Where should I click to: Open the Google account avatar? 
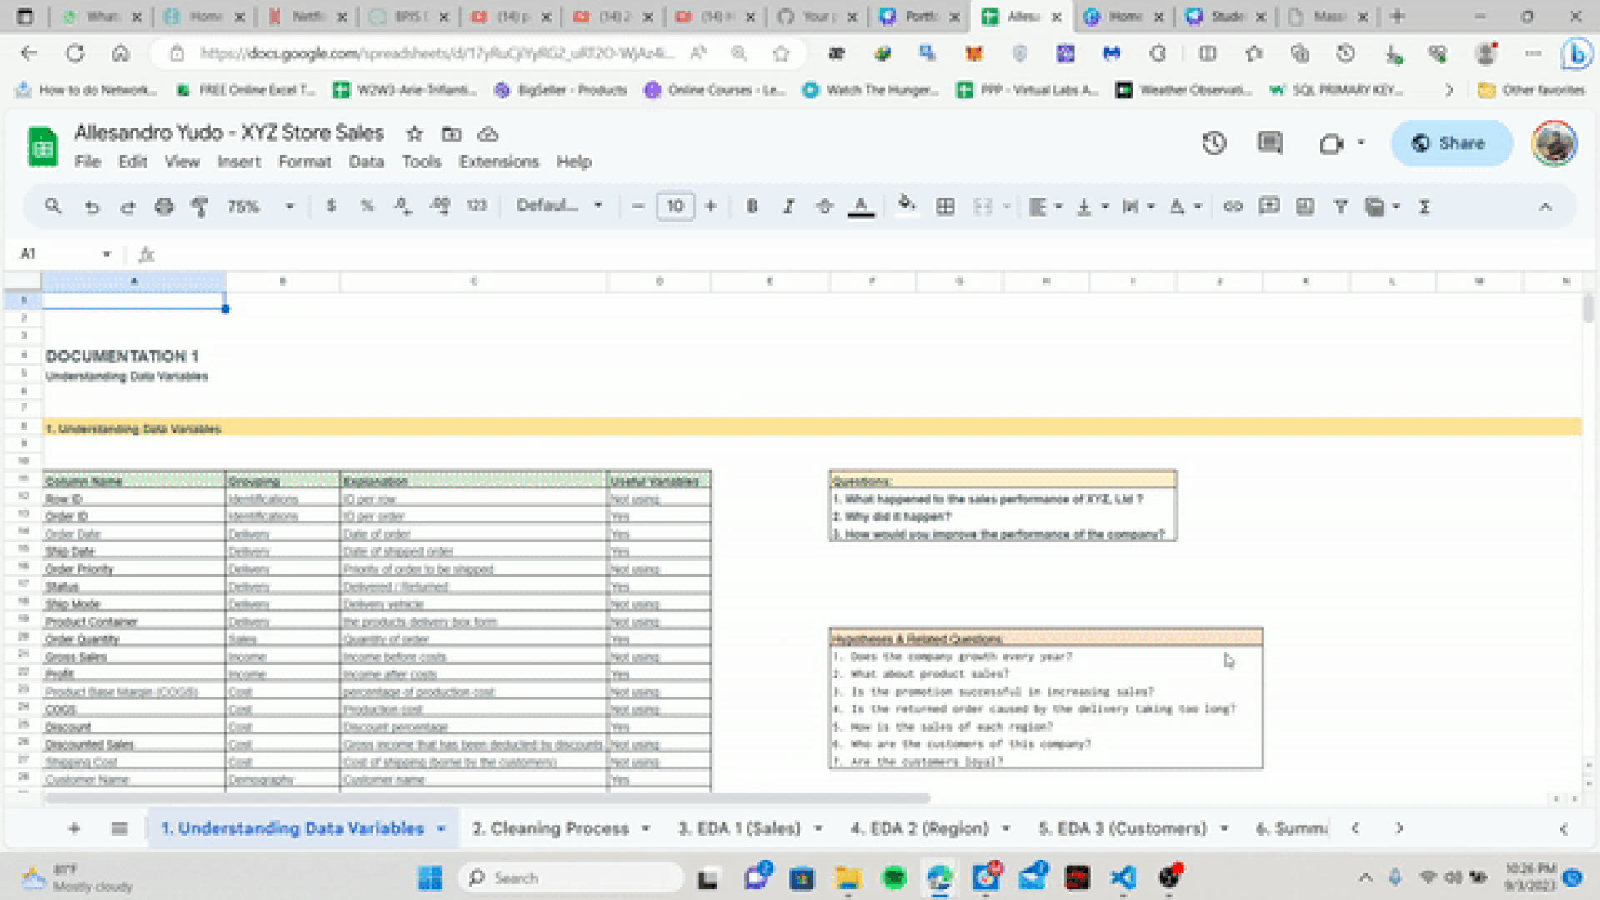[x=1553, y=143]
